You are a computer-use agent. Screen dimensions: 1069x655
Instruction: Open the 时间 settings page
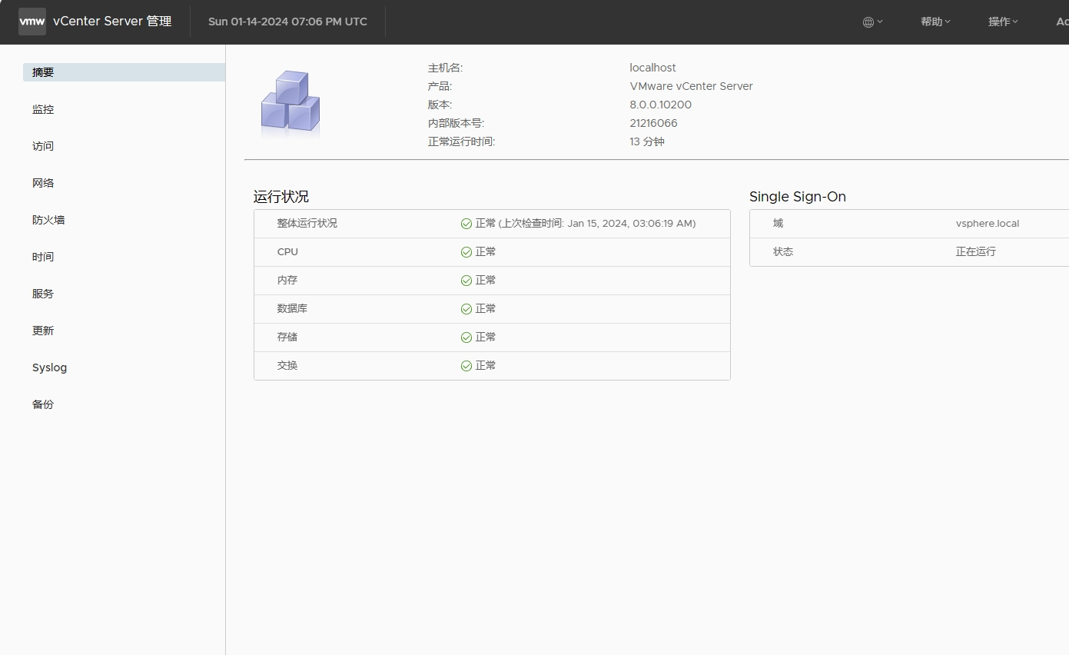point(43,257)
